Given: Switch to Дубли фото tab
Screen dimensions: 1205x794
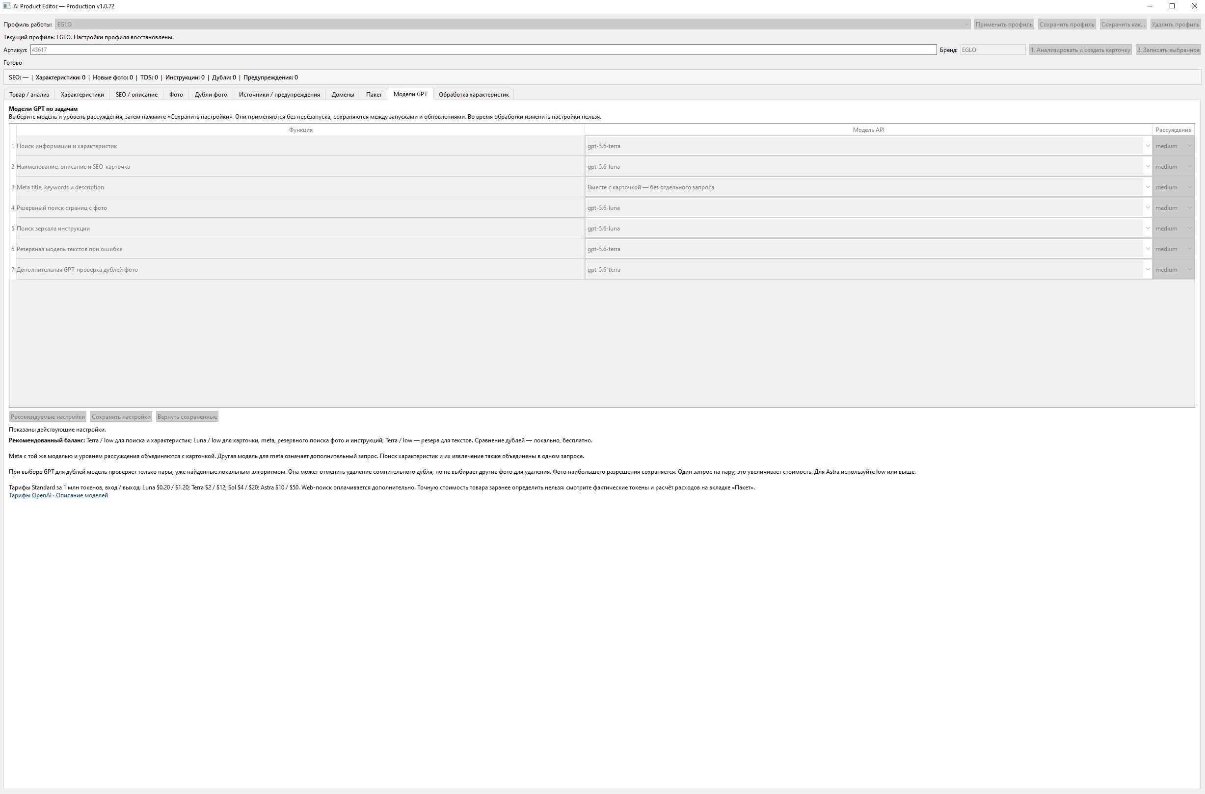Looking at the screenshot, I should coord(211,95).
